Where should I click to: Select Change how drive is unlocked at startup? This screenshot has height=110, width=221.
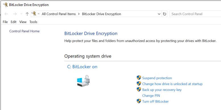(x=172, y=84)
